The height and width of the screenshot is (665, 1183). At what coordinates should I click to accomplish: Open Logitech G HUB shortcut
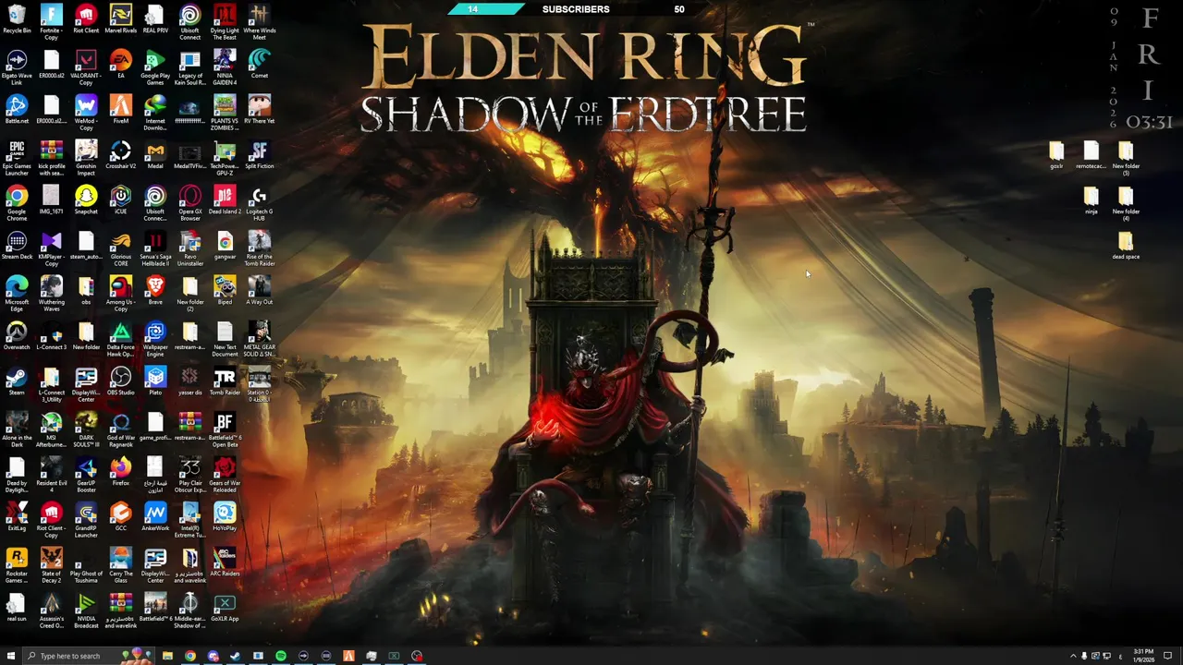[260, 203]
